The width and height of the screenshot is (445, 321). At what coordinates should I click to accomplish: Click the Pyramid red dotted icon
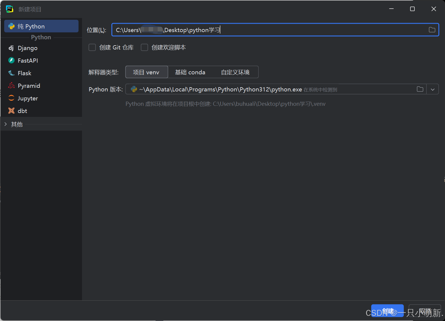click(x=11, y=86)
